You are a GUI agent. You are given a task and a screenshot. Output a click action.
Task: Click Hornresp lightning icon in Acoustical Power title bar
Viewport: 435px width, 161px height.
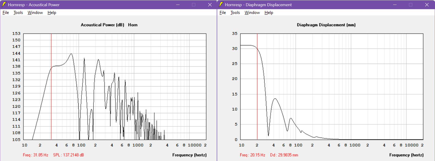[4, 5]
